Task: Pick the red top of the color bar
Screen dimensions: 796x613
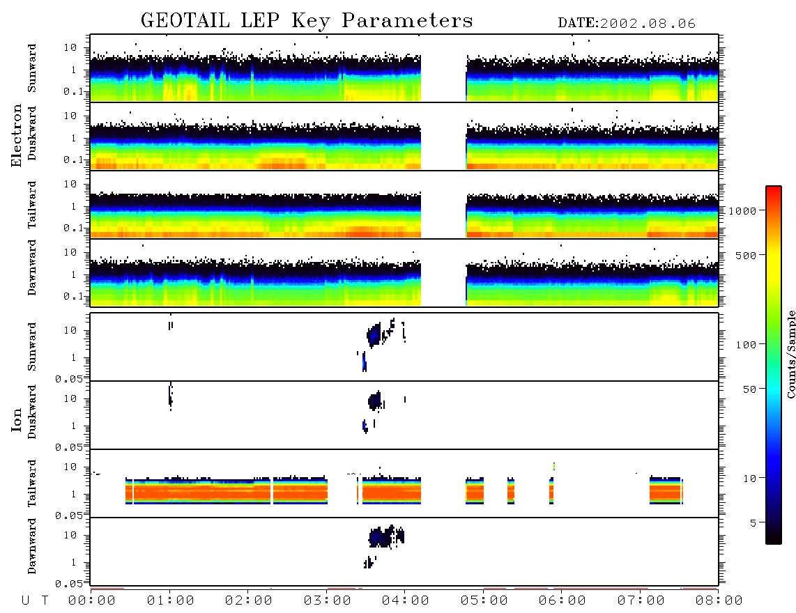Action: coord(774,193)
